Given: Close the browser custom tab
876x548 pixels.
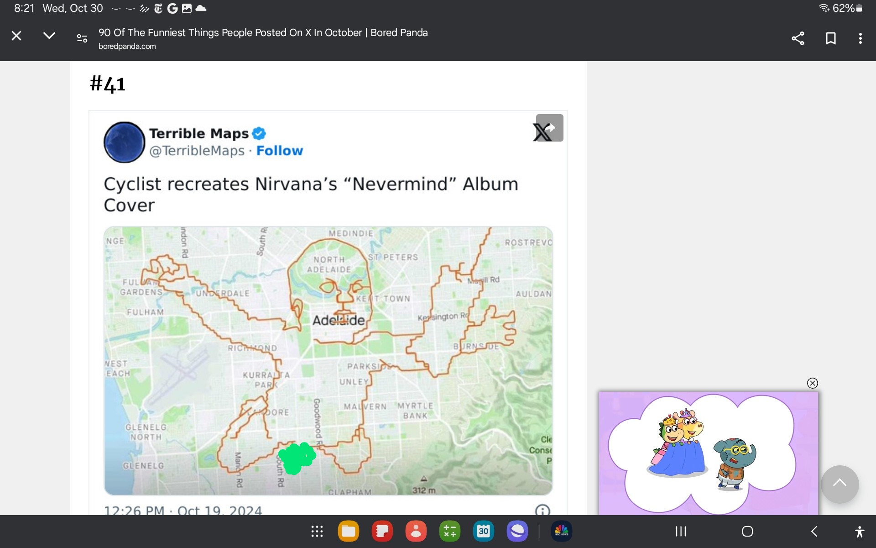Looking at the screenshot, I should pos(16,36).
